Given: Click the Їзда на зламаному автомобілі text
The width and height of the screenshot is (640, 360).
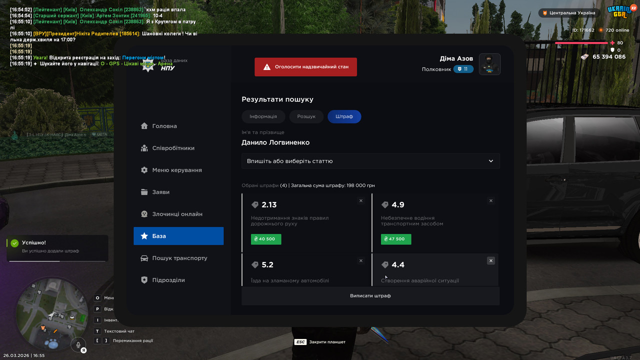Looking at the screenshot, I should (290, 281).
